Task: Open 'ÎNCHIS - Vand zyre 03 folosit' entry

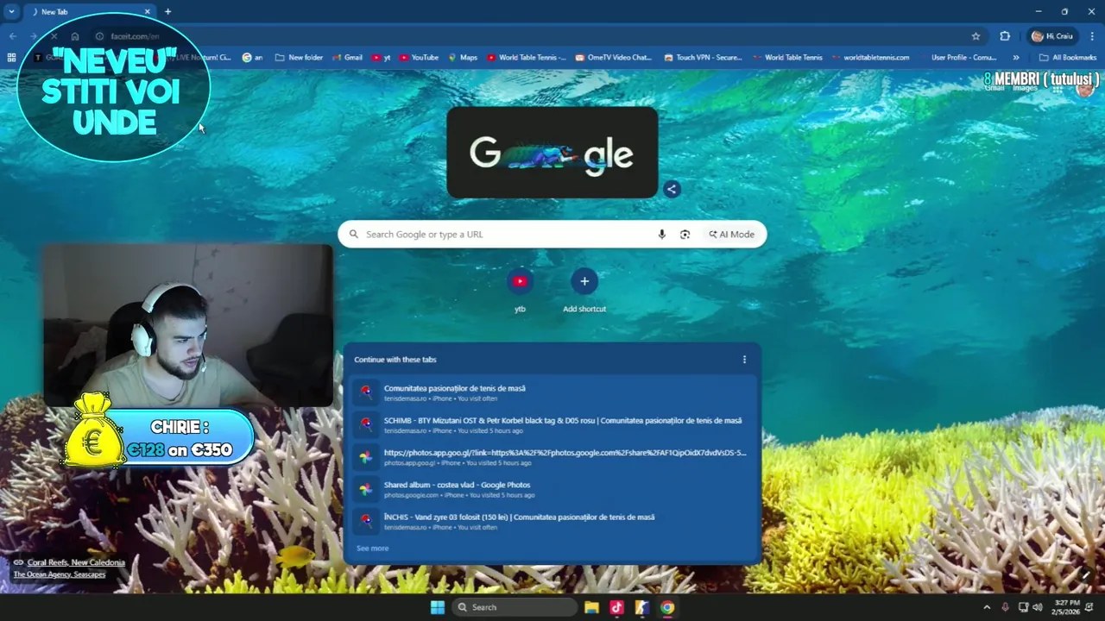Action: coord(552,521)
